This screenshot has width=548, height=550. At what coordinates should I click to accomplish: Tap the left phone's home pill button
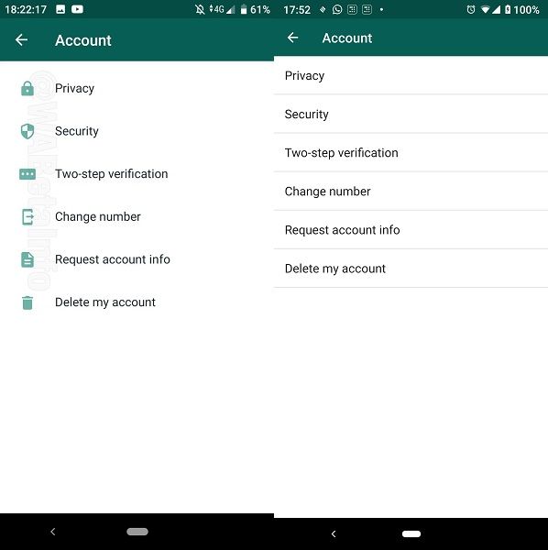[137, 532]
